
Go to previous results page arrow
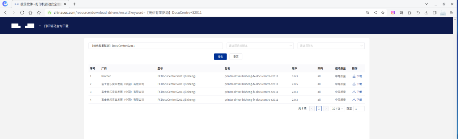point(312,108)
